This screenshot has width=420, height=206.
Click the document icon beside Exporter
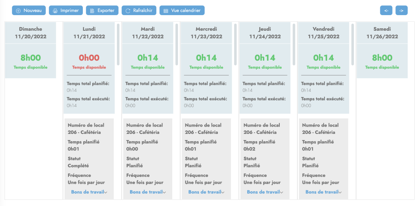click(x=92, y=11)
